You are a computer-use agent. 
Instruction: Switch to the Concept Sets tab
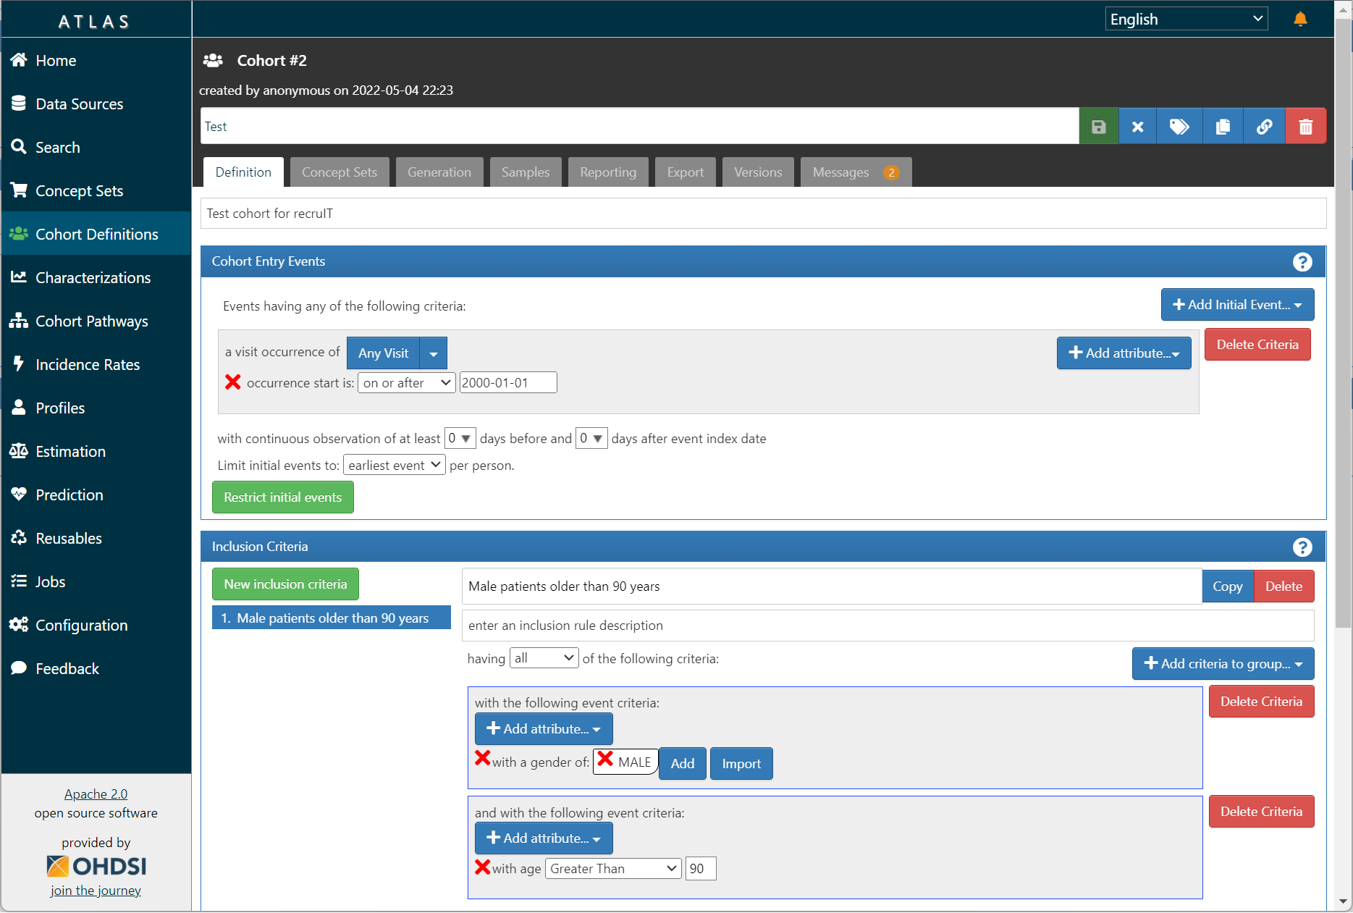pyautogui.click(x=340, y=172)
